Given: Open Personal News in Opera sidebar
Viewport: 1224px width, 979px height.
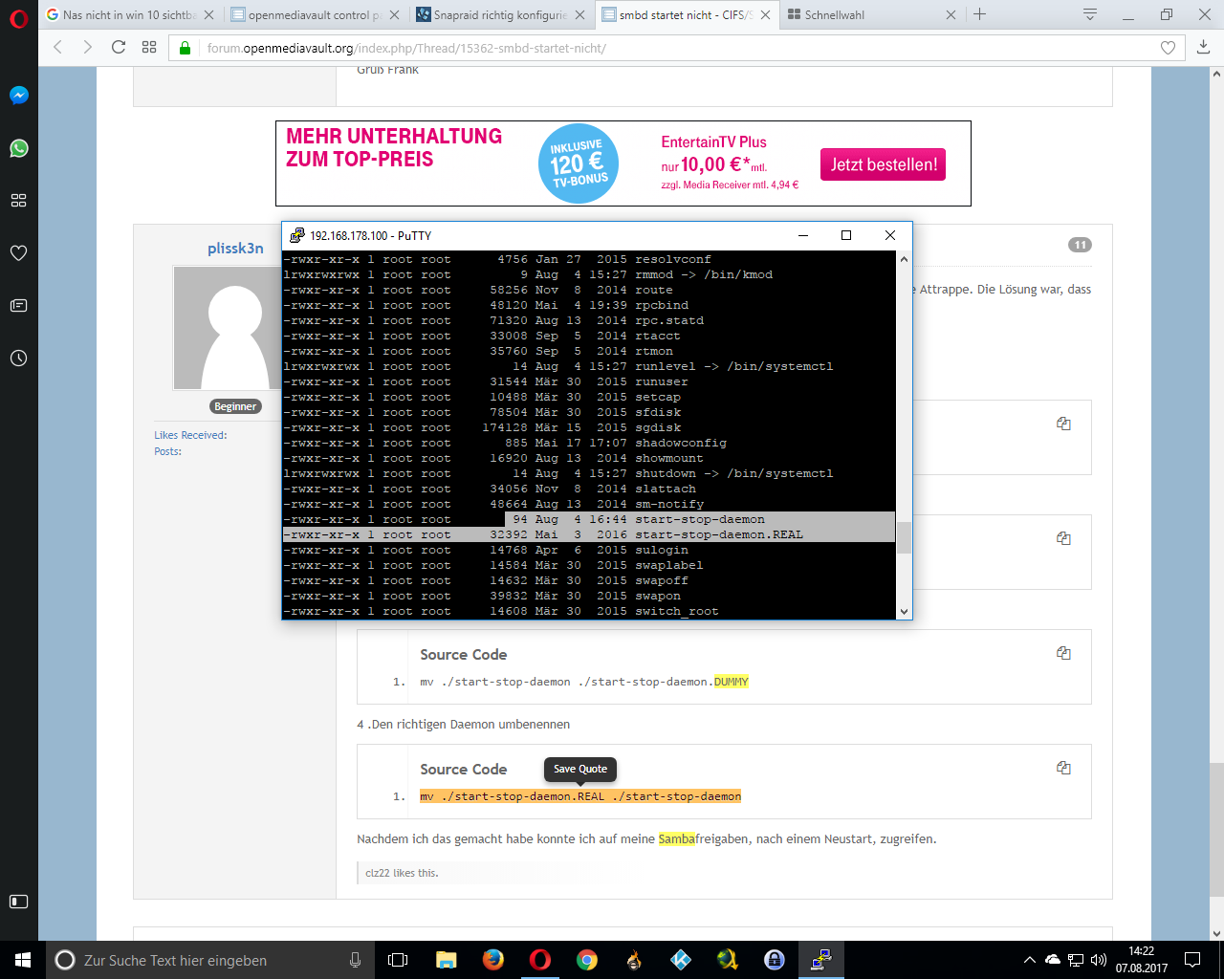Looking at the screenshot, I should pyautogui.click(x=18, y=306).
